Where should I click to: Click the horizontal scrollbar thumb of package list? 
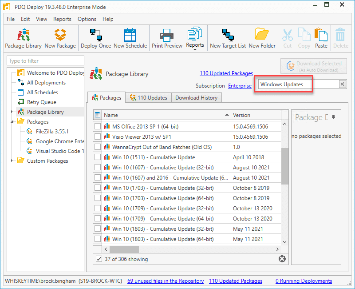click(124, 249)
